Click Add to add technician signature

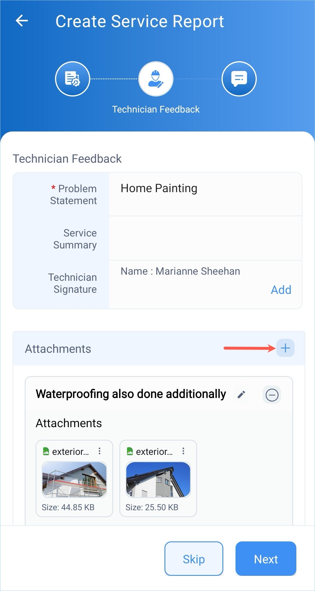(x=281, y=290)
